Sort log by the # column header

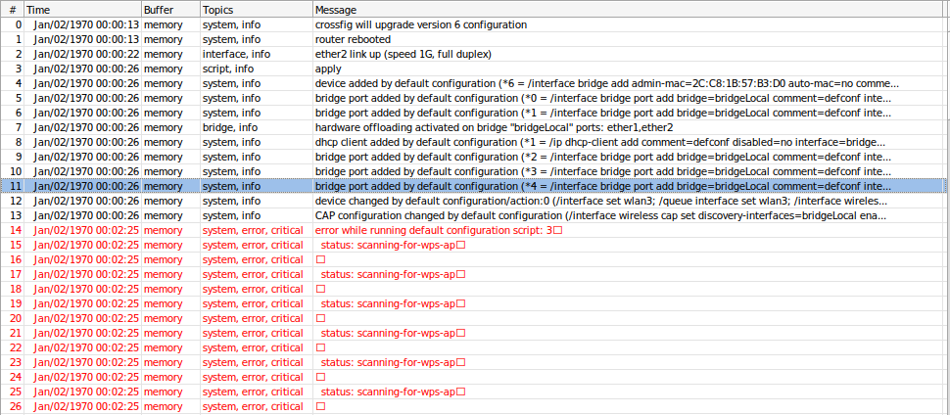point(12,11)
